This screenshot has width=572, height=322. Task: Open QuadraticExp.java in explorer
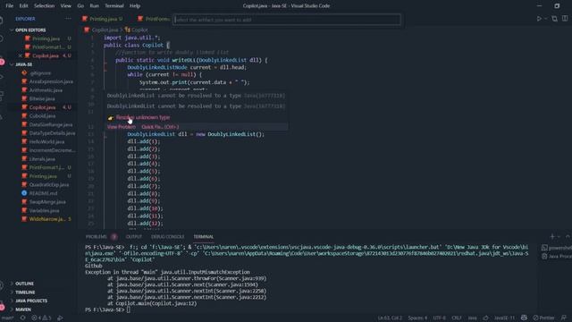(x=49, y=185)
